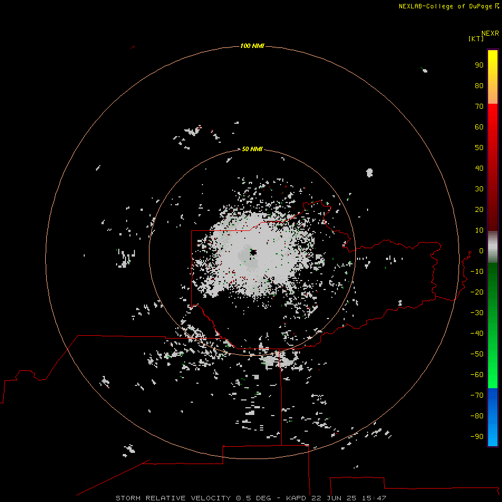Click the black radar site dot at center
Viewport: 502px width, 502px height.
[x=254, y=252]
